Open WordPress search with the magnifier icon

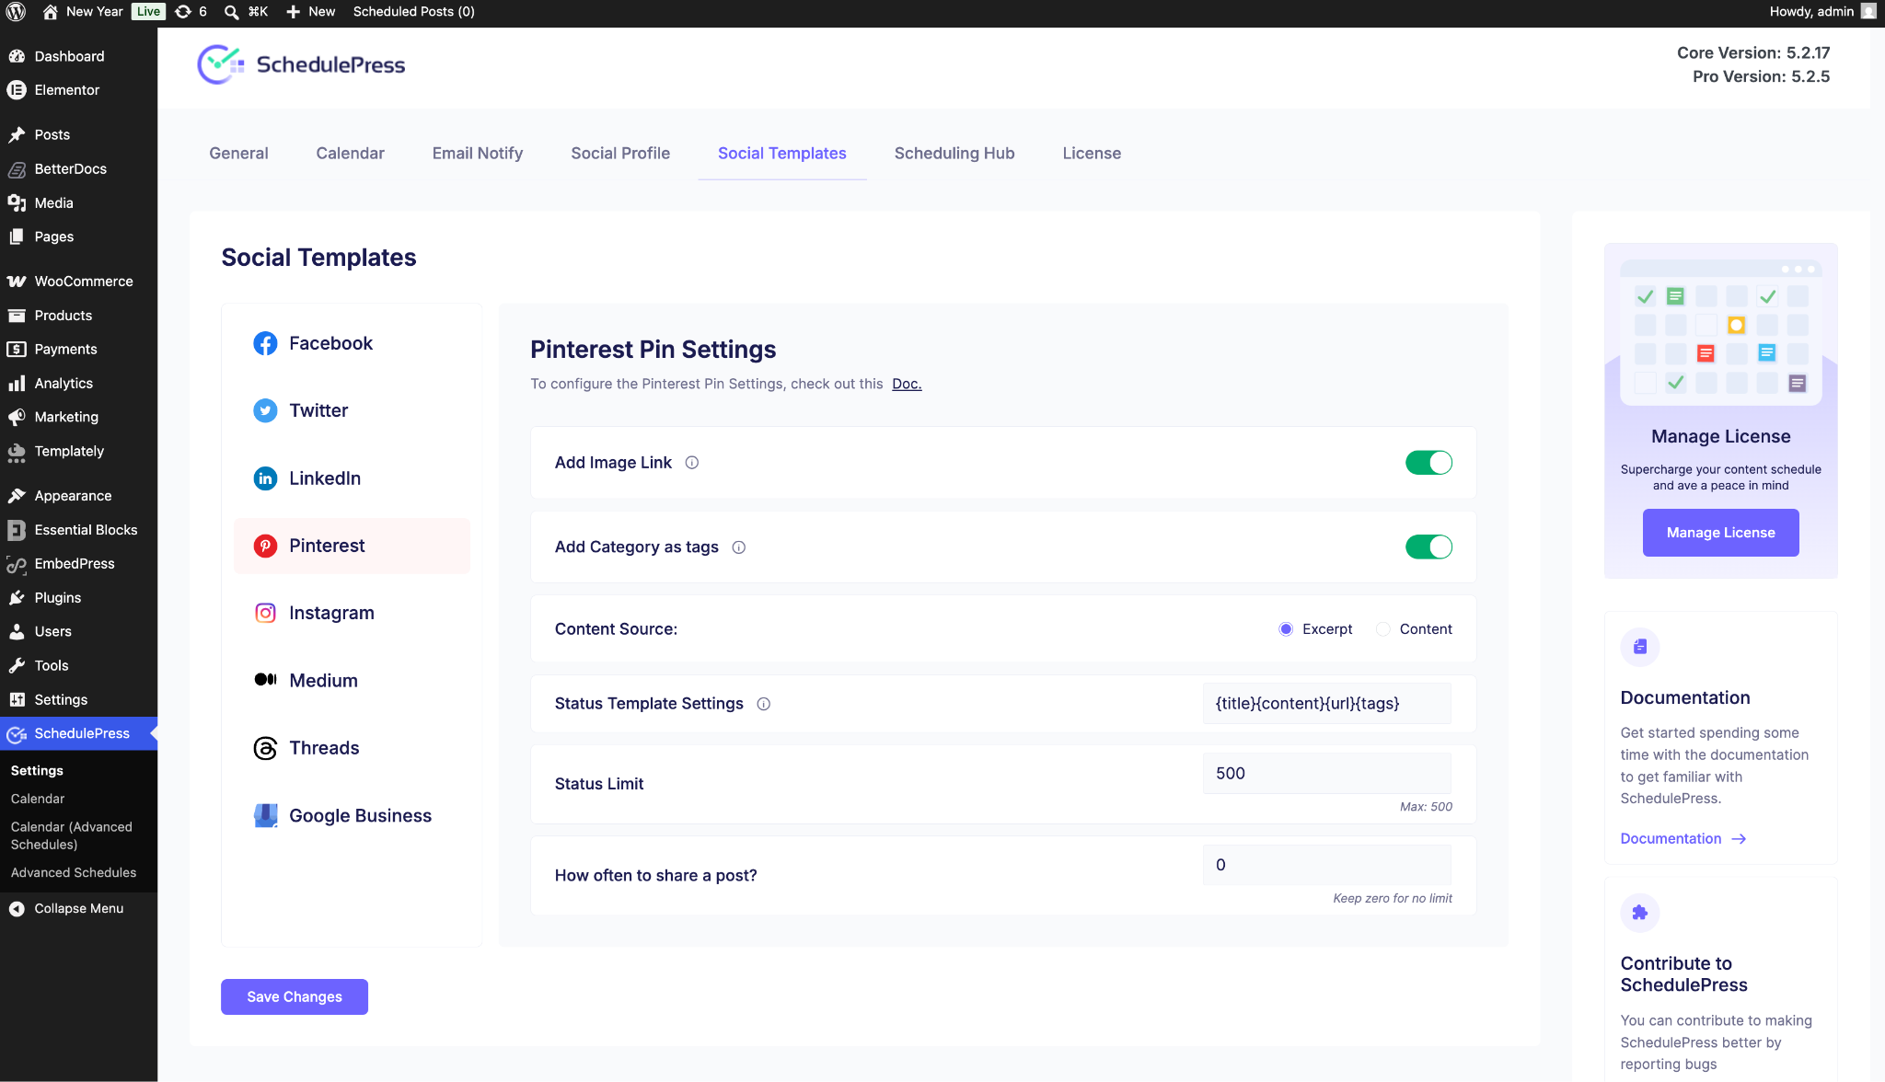point(230,12)
